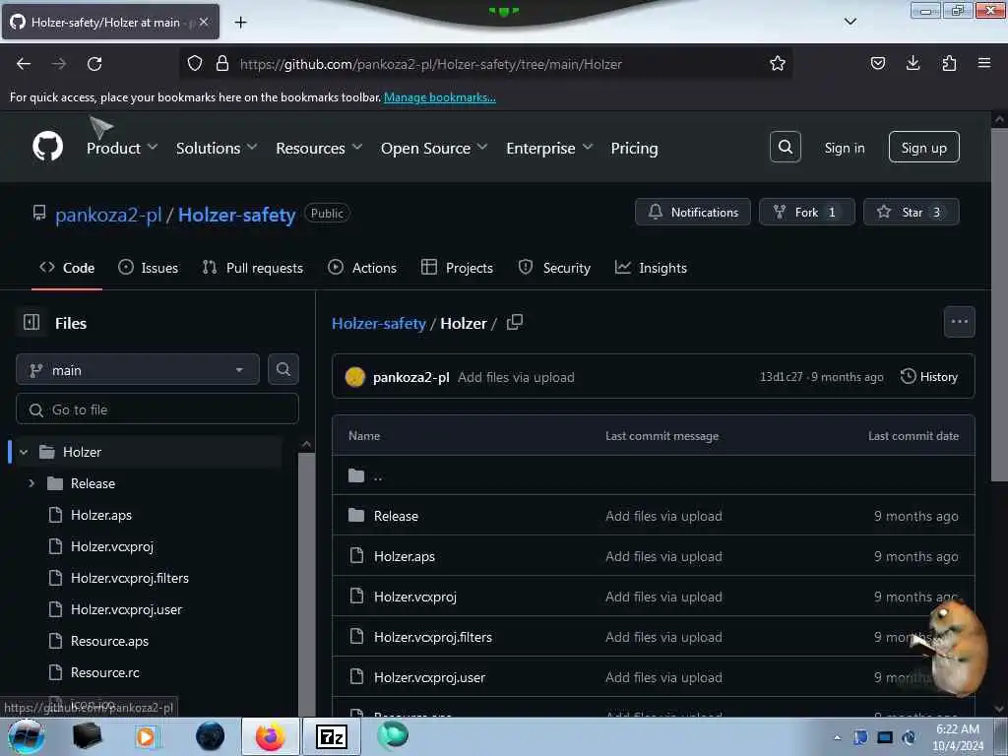Open the Manage bookmarks link
1008x756 pixels.
(x=440, y=97)
